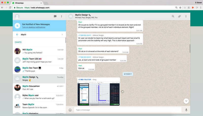
Task: Go back from skyciv search using arrow
Action: 17,34
